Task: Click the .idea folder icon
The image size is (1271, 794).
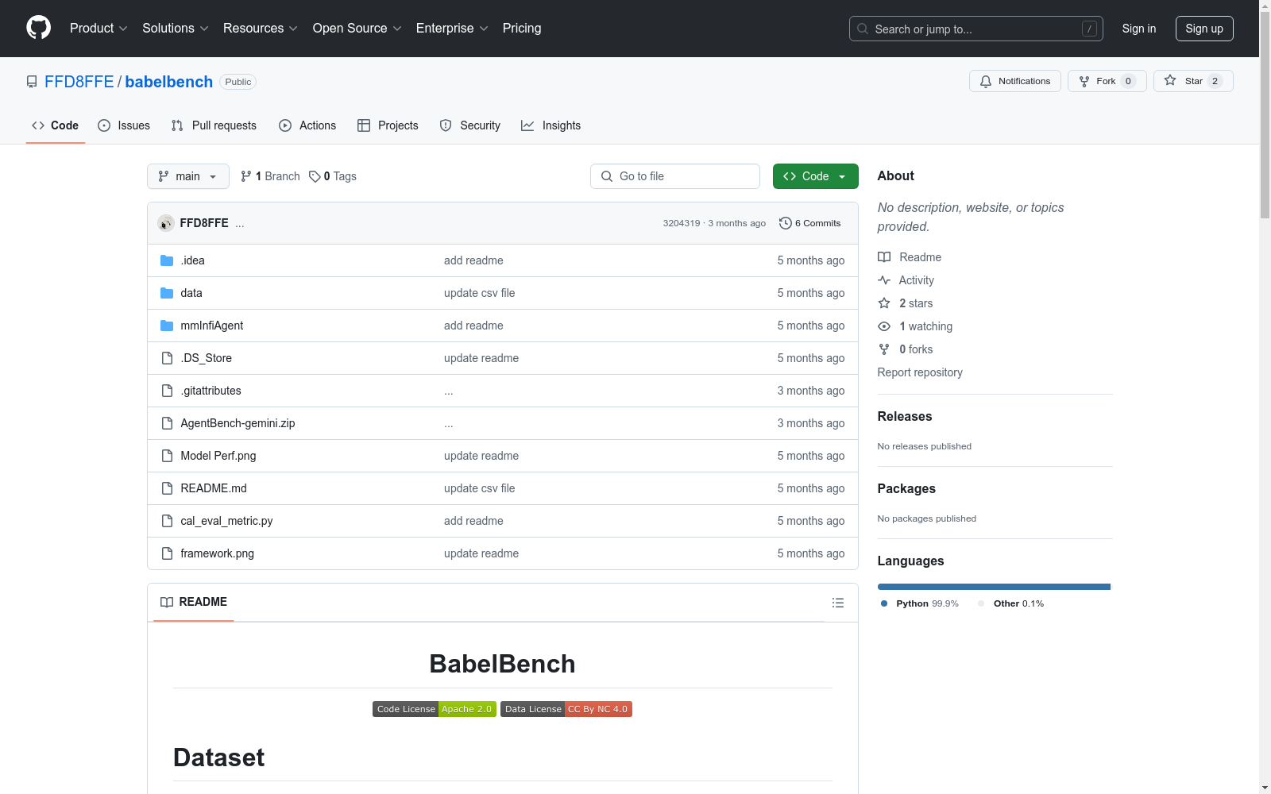Action: tap(167, 260)
